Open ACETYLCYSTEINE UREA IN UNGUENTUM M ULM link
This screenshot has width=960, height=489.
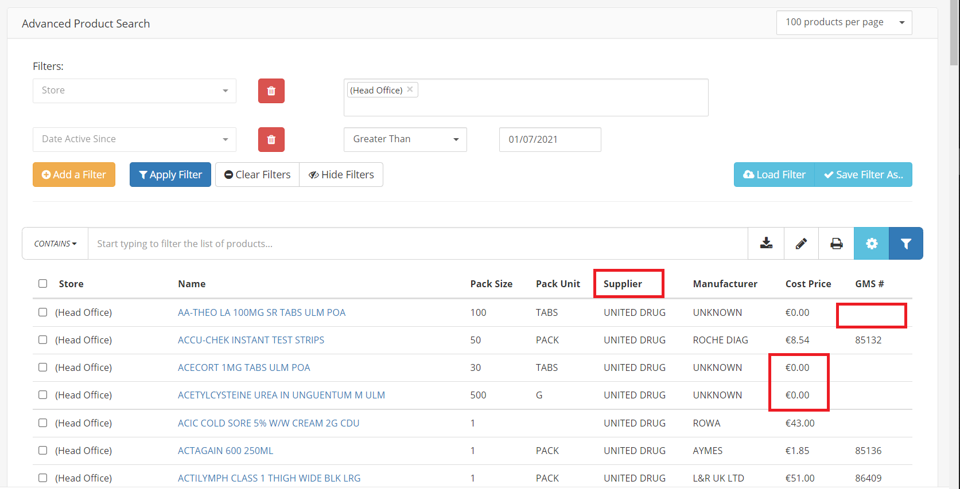tap(281, 395)
